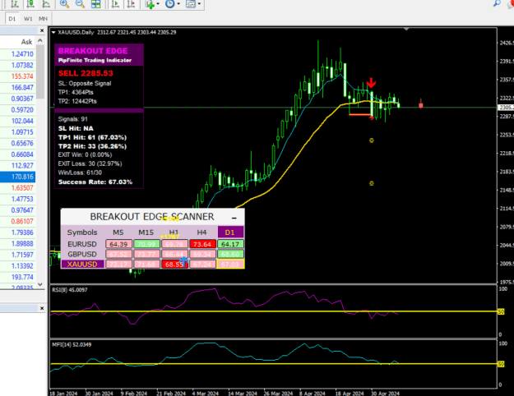Enable chart auto scroll
The image size is (514, 396).
(115, 4)
